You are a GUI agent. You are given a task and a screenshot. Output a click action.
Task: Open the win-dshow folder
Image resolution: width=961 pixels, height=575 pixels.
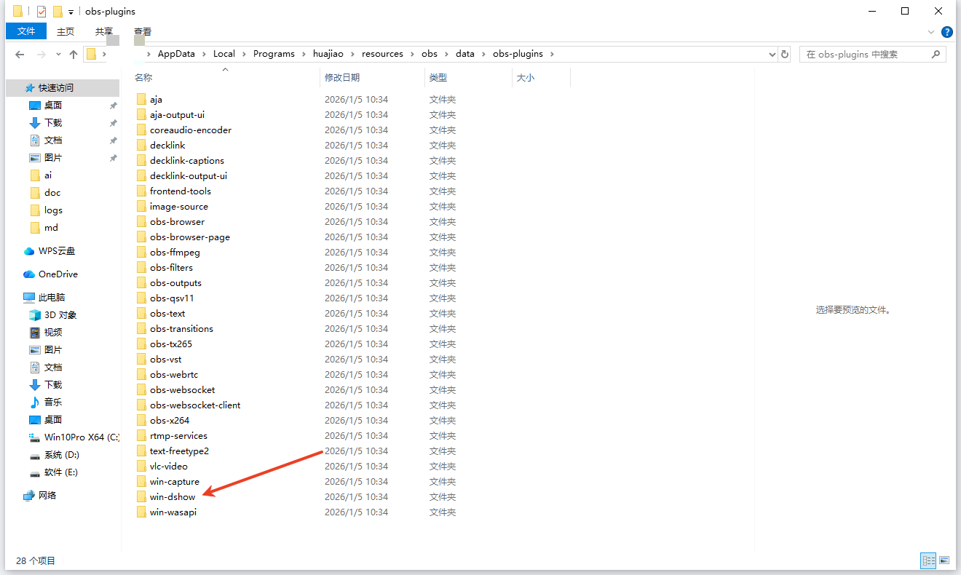point(172,497)
